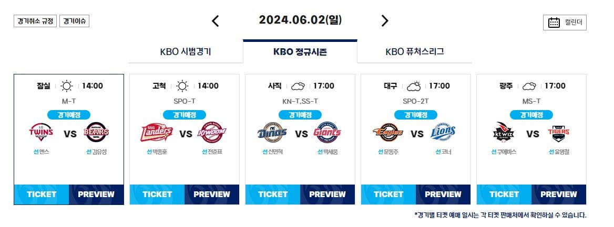Click the KT Wiz logo
Image resolution: width=614 pixels, height=227 pixels.
[x=504, y=133]
